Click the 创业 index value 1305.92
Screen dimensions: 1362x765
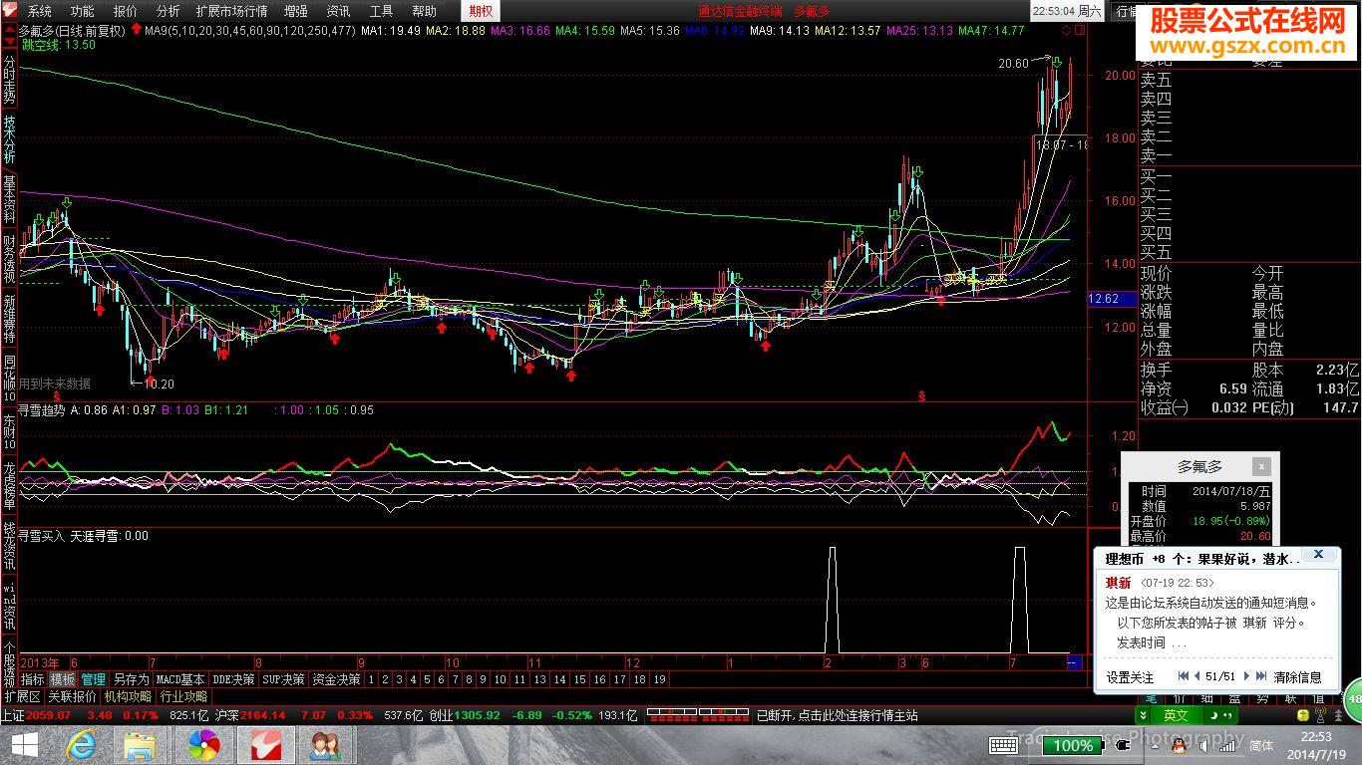click(x=478, y=715)
